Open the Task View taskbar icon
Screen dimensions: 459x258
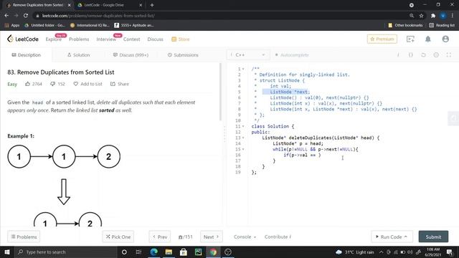(138, 252)
